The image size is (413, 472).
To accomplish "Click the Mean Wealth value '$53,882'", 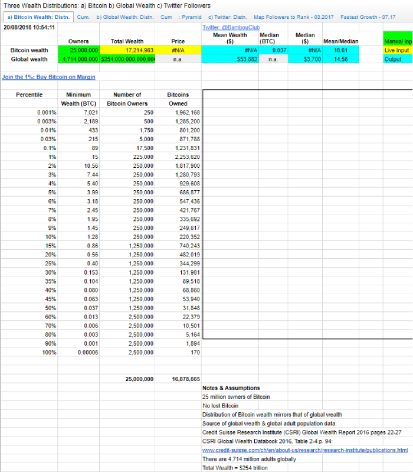I will [230, 59].
